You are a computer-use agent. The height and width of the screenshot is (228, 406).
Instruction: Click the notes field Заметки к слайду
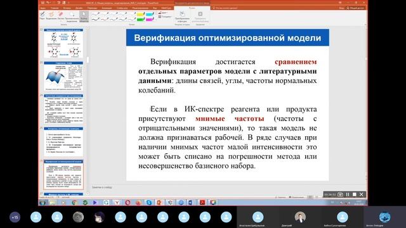pos(101,187)
